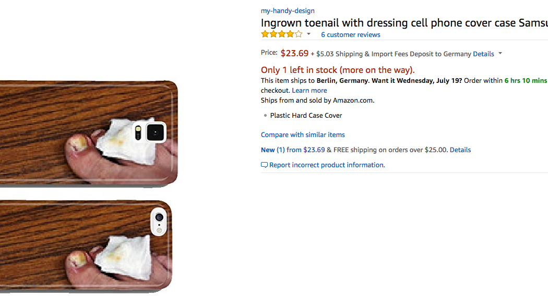Open Details beside Import Fees Deposit
Screen dimensions: 548x308
483,54
